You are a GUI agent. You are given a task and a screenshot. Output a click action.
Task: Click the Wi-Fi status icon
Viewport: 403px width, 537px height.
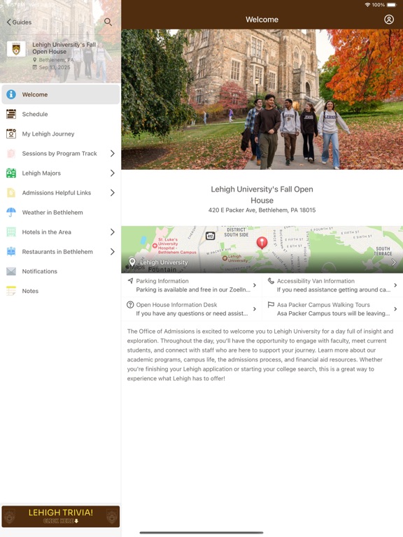(x=368, y=5)
